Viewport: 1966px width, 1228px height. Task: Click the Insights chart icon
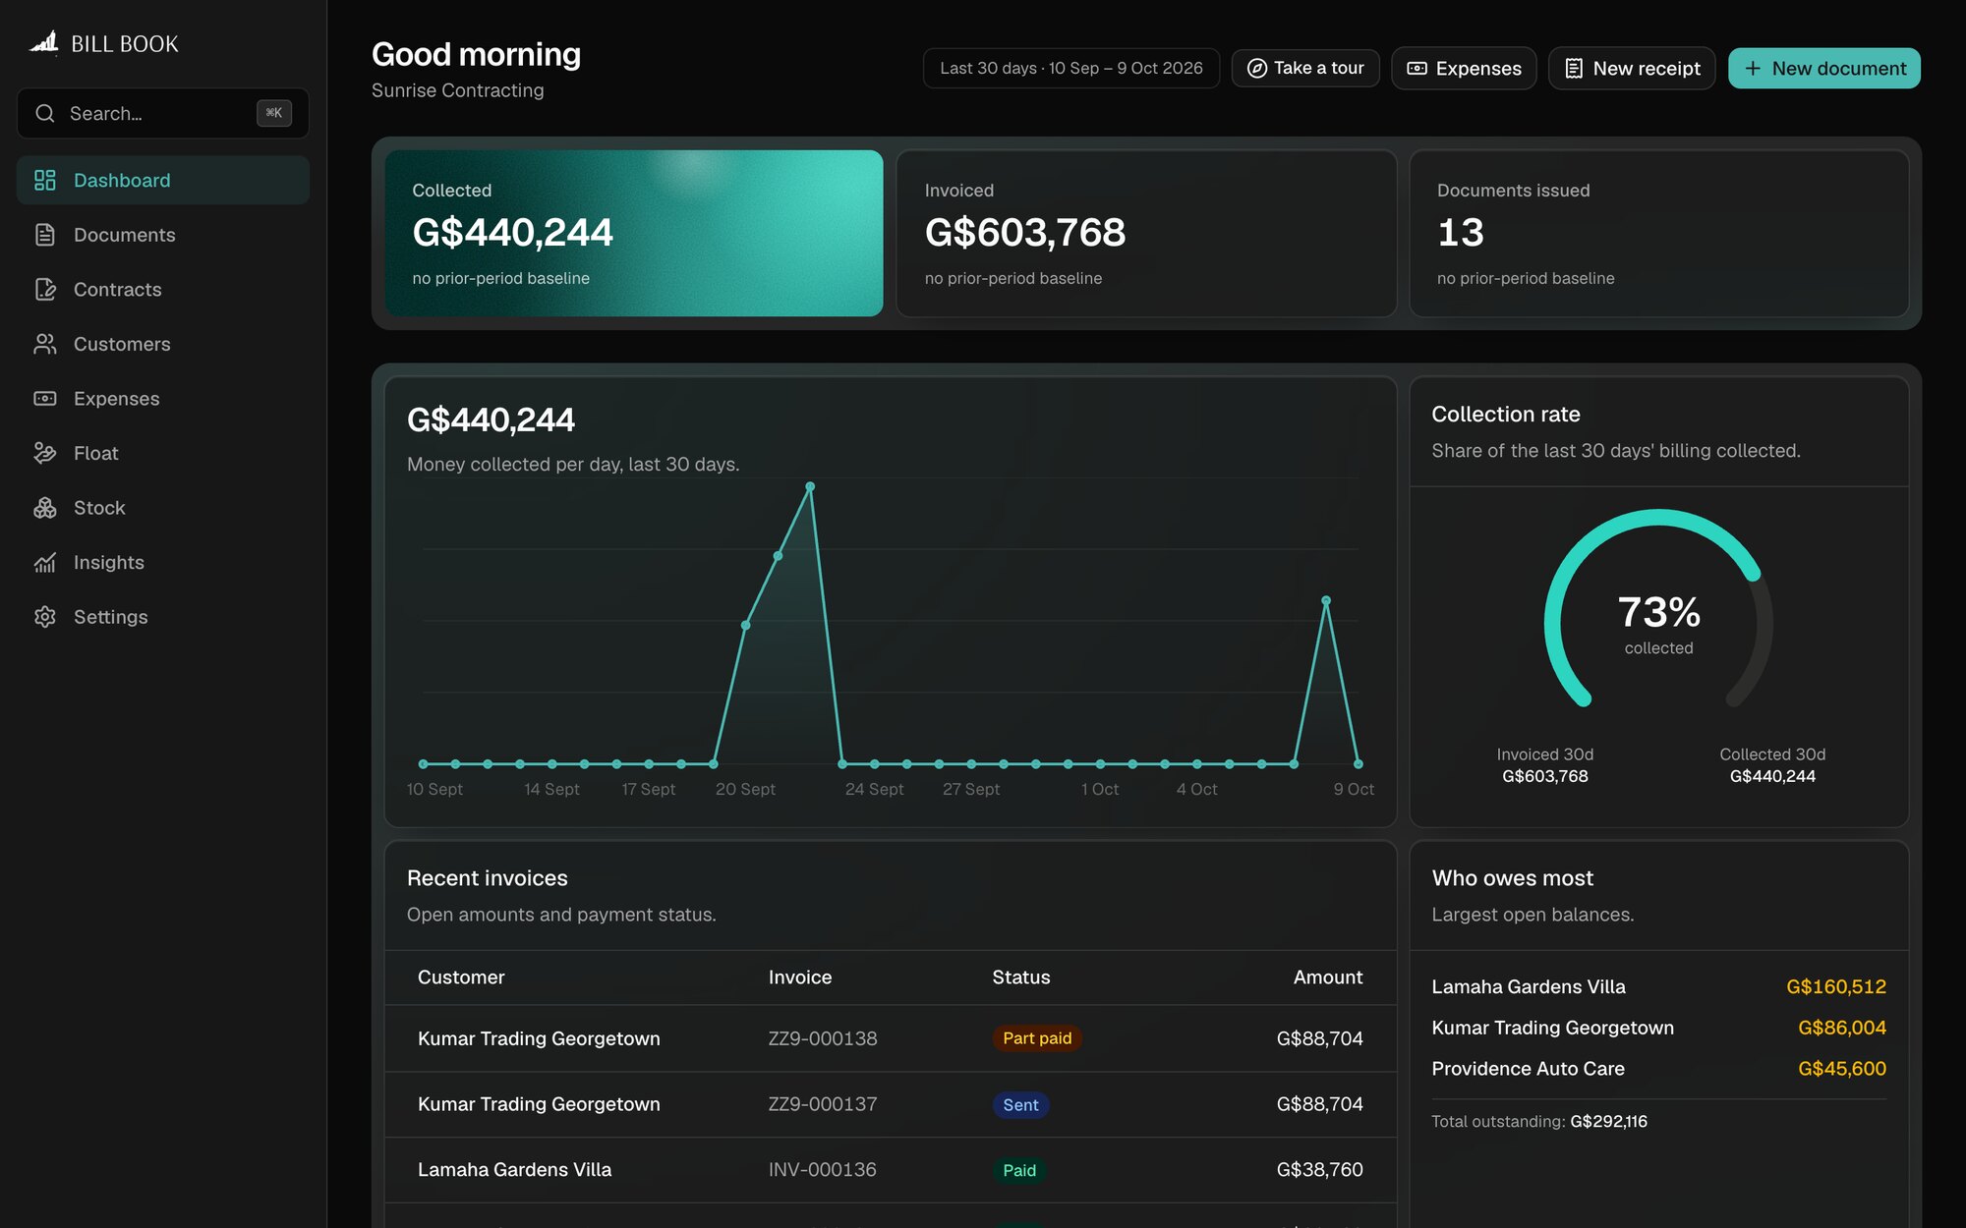45,562
